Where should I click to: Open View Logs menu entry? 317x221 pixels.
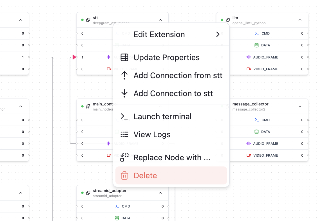coord(152,135)
